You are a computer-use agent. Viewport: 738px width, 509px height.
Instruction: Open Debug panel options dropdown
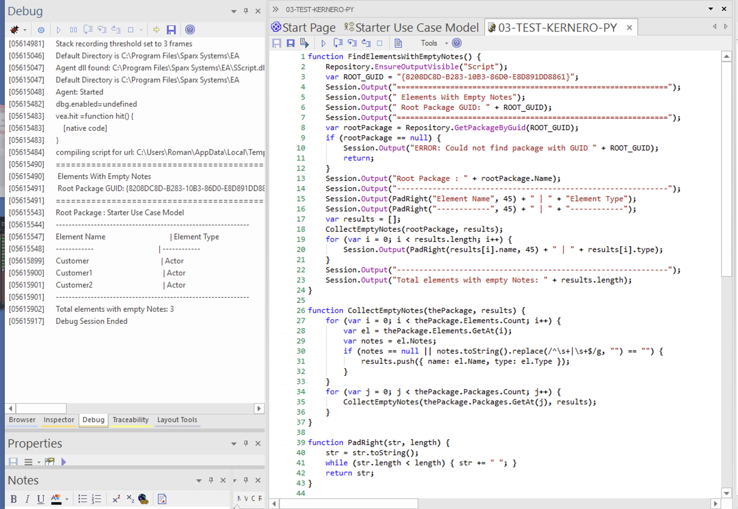point(234,11)
